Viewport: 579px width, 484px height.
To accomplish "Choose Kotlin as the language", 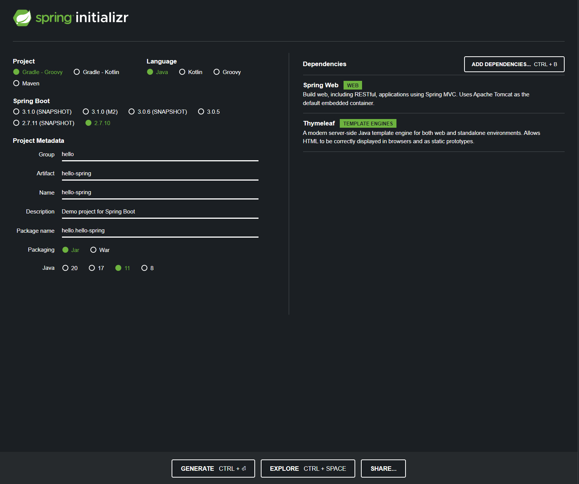I will point(191,72).
